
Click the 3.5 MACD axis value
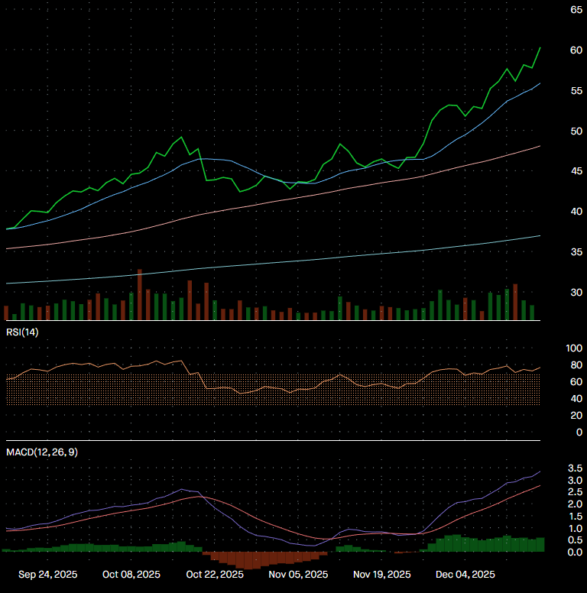click(575, 468)
